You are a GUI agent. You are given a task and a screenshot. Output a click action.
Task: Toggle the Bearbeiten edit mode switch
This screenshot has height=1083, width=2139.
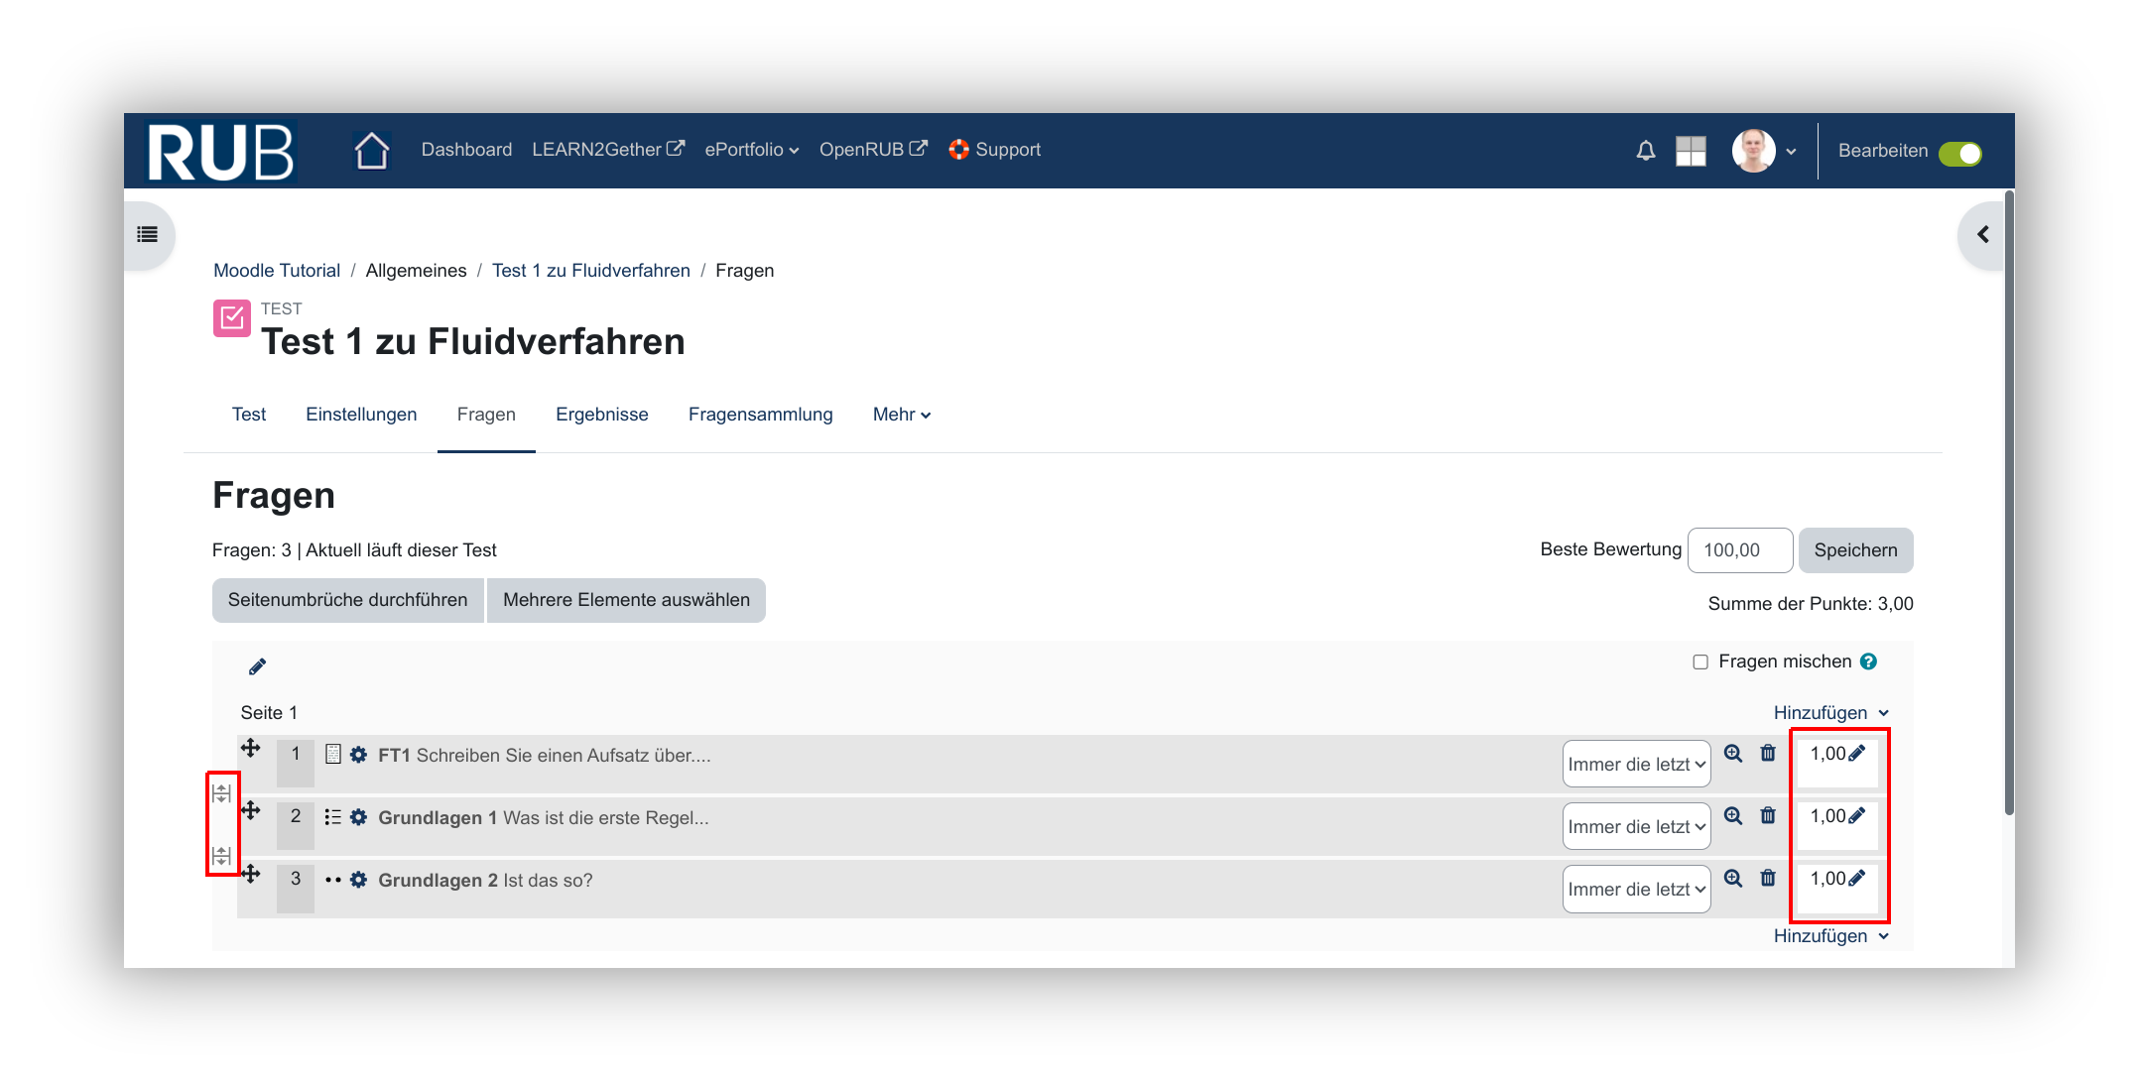pos(1959,154)
